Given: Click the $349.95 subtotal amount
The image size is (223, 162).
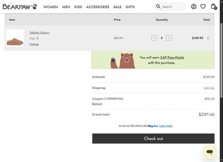Looking at the screenshot, I should [x=209, y=77].
